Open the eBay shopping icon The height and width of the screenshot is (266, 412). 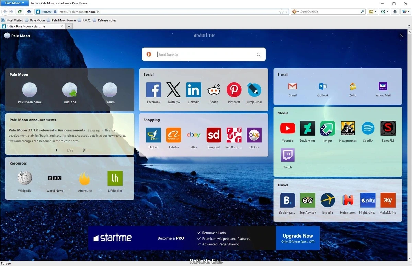(x=194, y=135)
